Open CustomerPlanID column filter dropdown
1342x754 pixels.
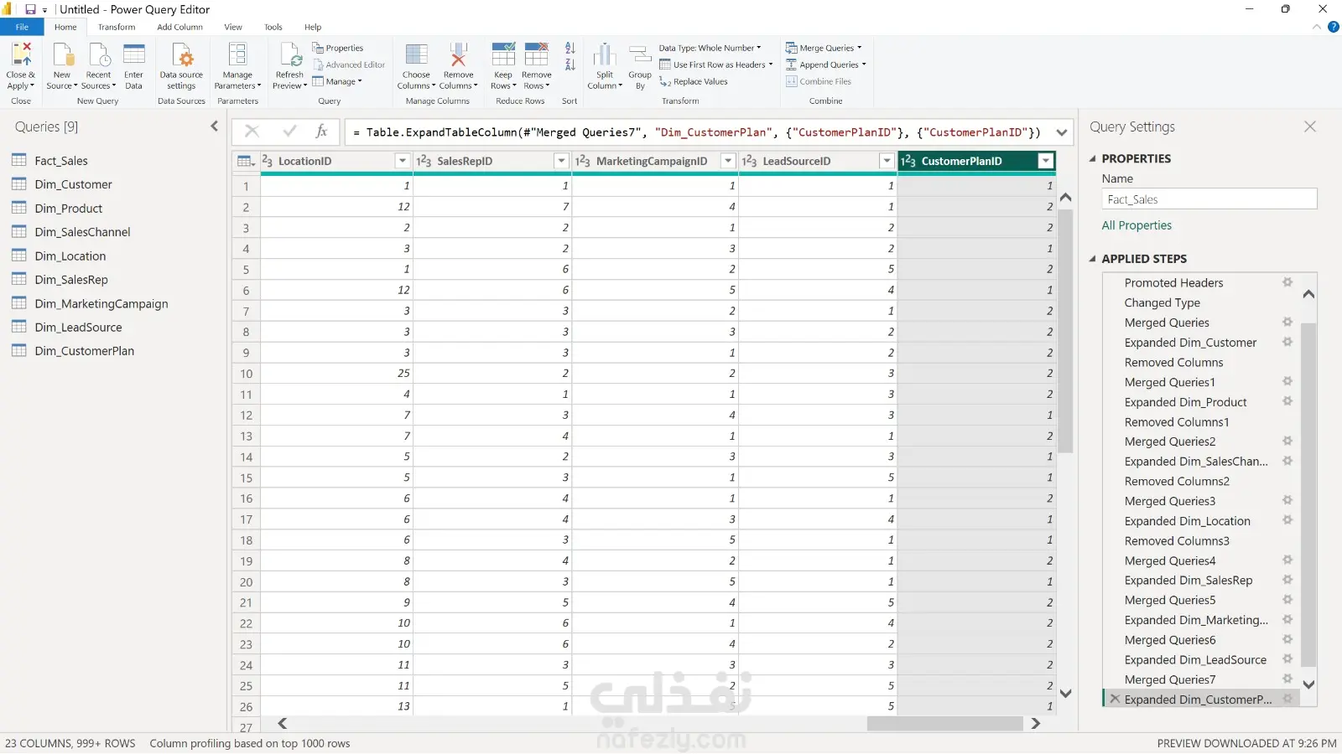pos(1045,161)
